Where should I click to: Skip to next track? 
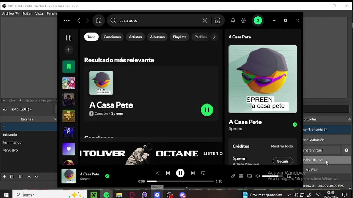[x=193, y=173]
